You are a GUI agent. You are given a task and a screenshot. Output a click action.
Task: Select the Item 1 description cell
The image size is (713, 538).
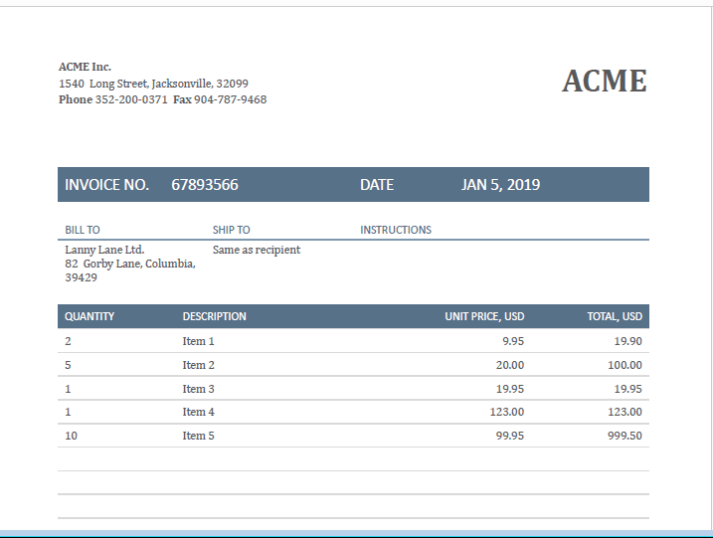pos(198,341)
